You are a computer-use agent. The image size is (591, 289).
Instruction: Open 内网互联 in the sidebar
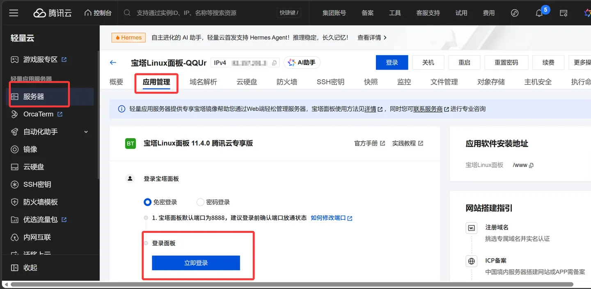[x=37, y=238]
